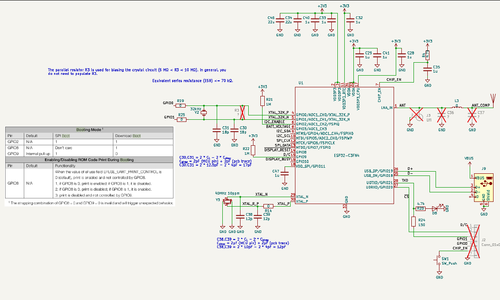Select capacitor C47 near VDD_SPI pin
The height and width of the screenshot is (300, 500).
285,175
